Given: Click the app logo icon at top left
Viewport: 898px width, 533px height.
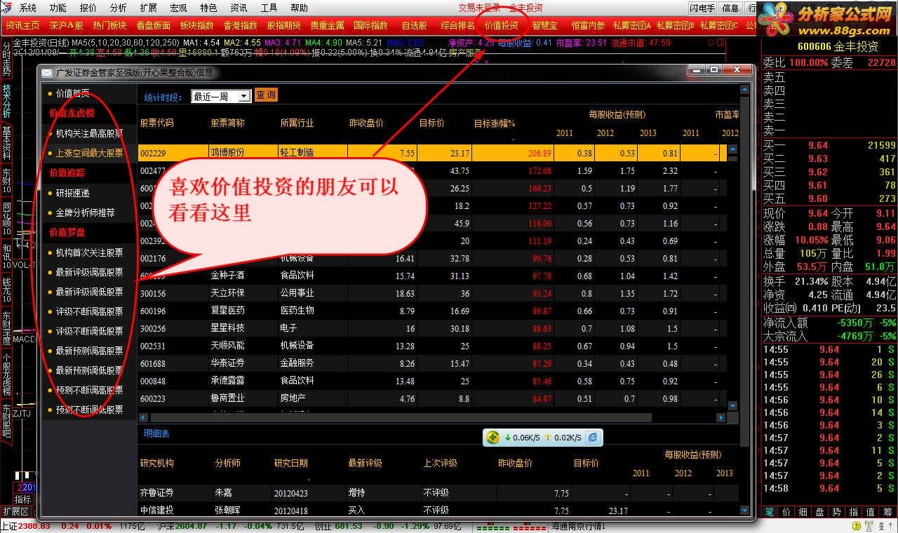Looking at the screenshot, I should (7, 8).
